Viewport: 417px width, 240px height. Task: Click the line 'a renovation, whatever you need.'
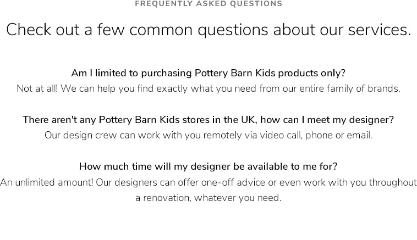[x=209, y=198]
